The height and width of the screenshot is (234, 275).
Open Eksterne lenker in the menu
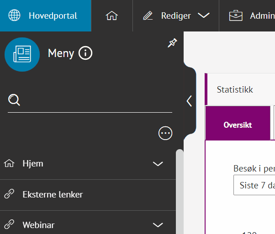point(53,195)
